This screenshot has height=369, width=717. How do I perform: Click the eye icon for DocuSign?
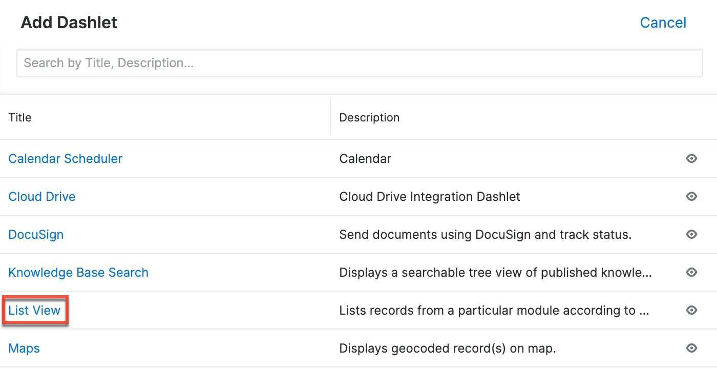(691, 234)
